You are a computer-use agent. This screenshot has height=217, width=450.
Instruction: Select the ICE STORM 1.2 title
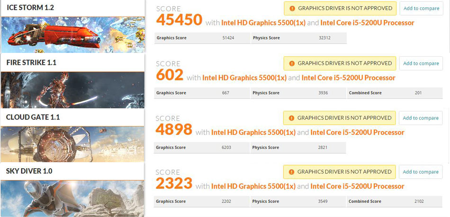(30, 8)
